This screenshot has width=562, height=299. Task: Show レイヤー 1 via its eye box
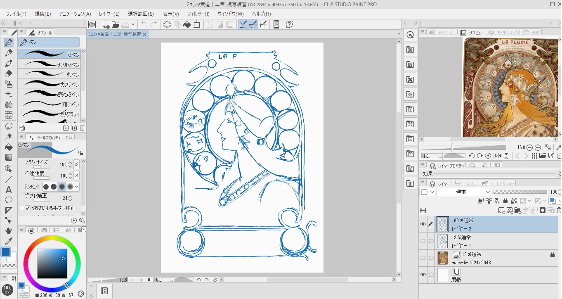click(x=423, y=241)
